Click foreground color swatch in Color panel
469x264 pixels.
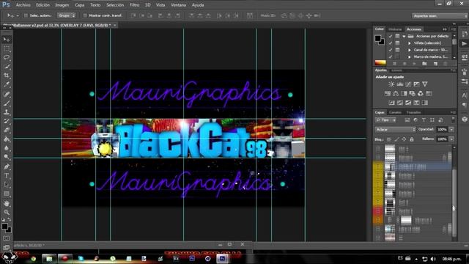tap(378, 38)
